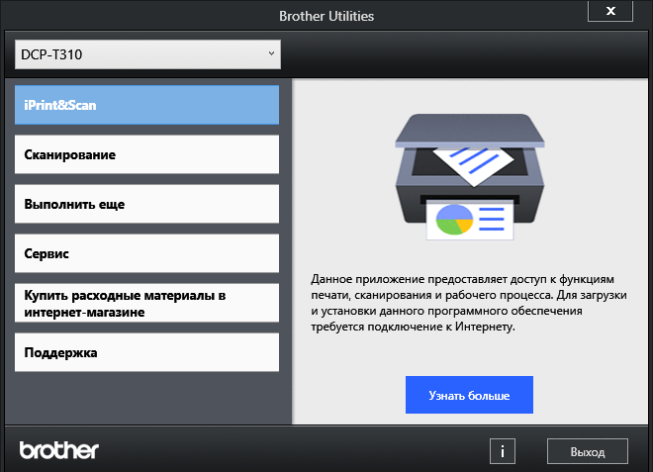Click the brother logo
653x472 pixels.
click(x=58, y=450)
